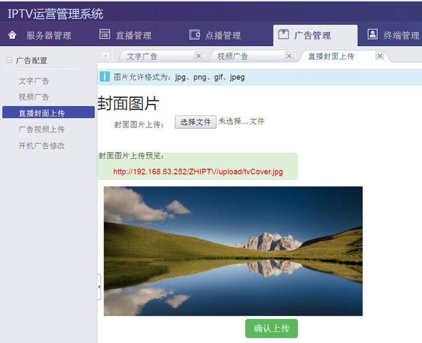Click the home icon in the navigation bar
This screenshot has width=422, height=343.
[x=12, y=35]
